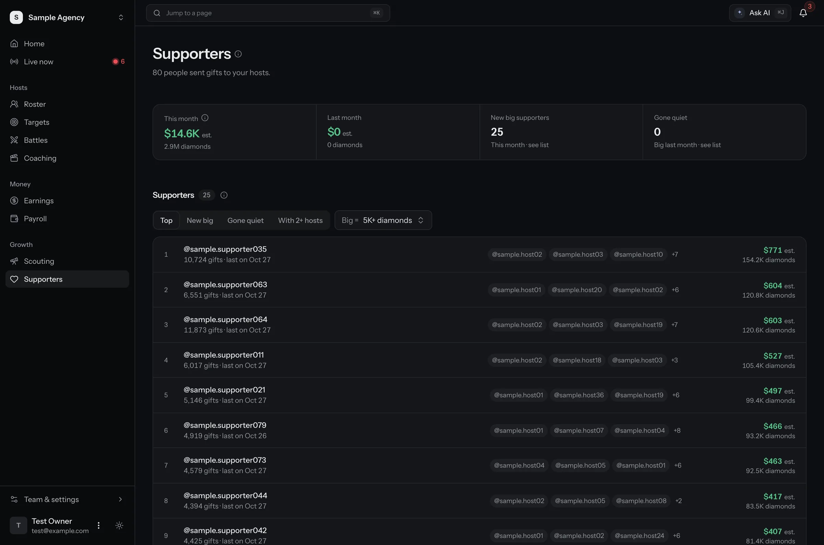Switch to the Top tab
The width and height of the screenshot is (824, 545).
pos(167,220)
